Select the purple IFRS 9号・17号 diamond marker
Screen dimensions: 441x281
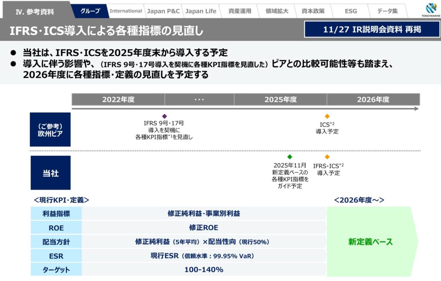tap(165, 115)
